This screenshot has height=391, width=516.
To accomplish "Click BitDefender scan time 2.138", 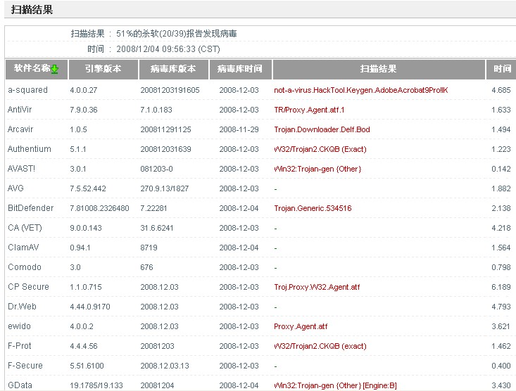I will [x=501, y=208].
